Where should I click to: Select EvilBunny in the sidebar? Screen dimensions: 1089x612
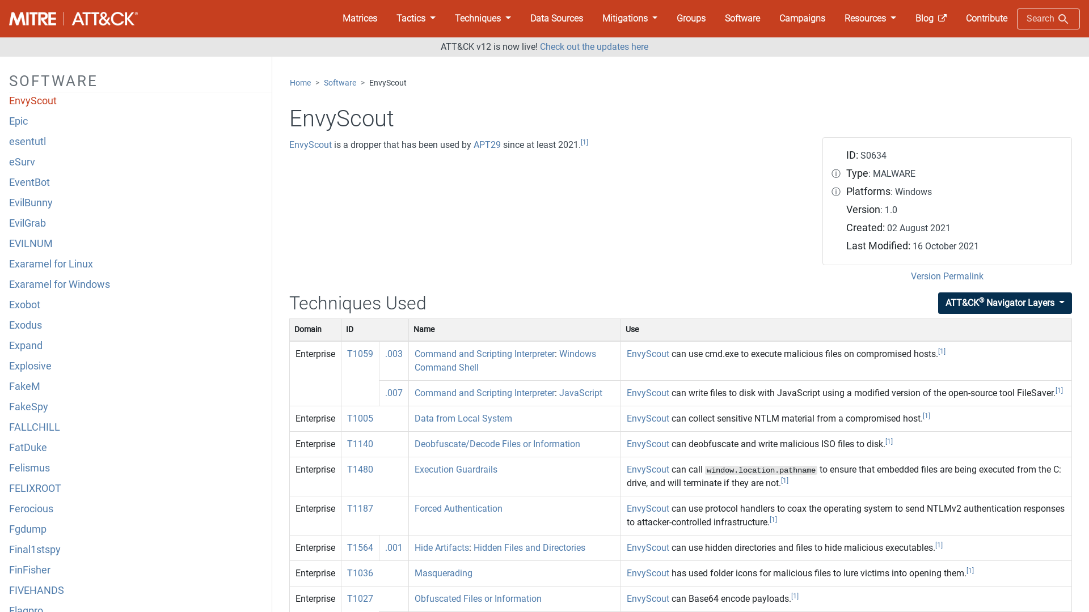coord(31,203)
